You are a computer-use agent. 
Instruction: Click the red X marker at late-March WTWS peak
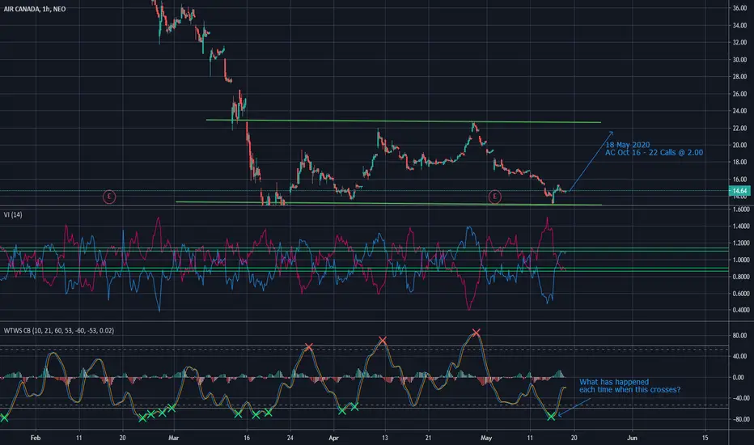pos(309,347)
